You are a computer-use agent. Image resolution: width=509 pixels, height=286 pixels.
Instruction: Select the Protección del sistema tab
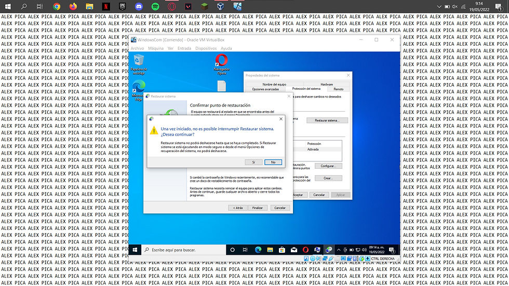[306, 89]
